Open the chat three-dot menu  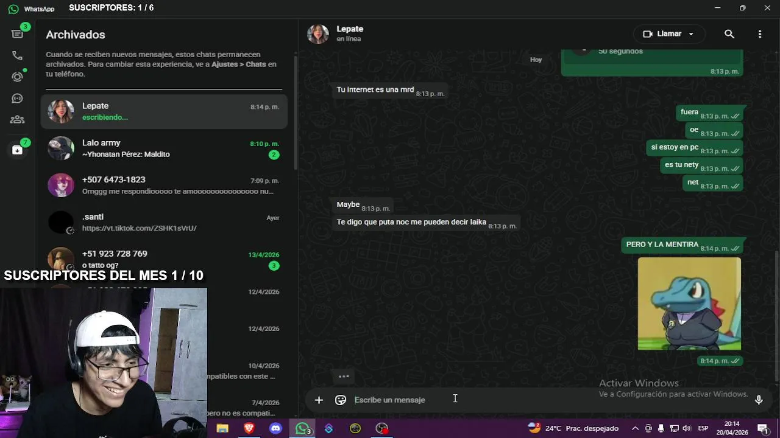coord(759,34)
